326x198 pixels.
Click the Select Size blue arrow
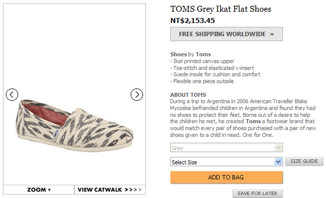pos(278,161)
